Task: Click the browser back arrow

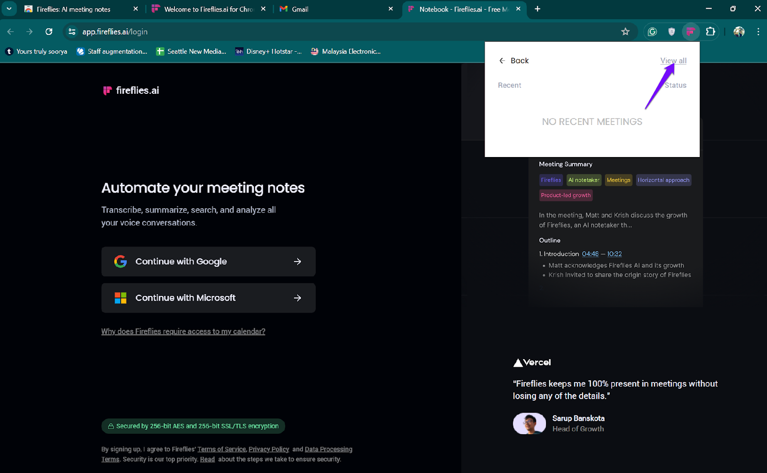Action: [x=11, y=32]
